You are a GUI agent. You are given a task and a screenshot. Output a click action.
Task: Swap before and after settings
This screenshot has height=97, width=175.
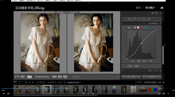(65, 77)
